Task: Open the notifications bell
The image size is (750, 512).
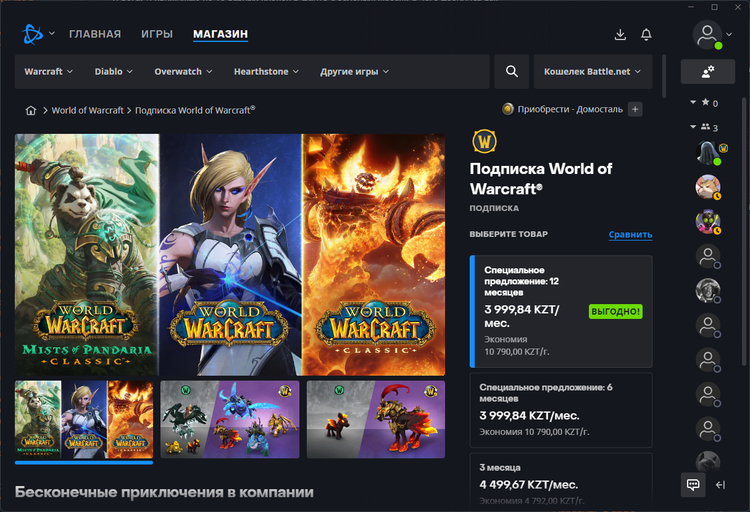Action: (x=646, y=35)
